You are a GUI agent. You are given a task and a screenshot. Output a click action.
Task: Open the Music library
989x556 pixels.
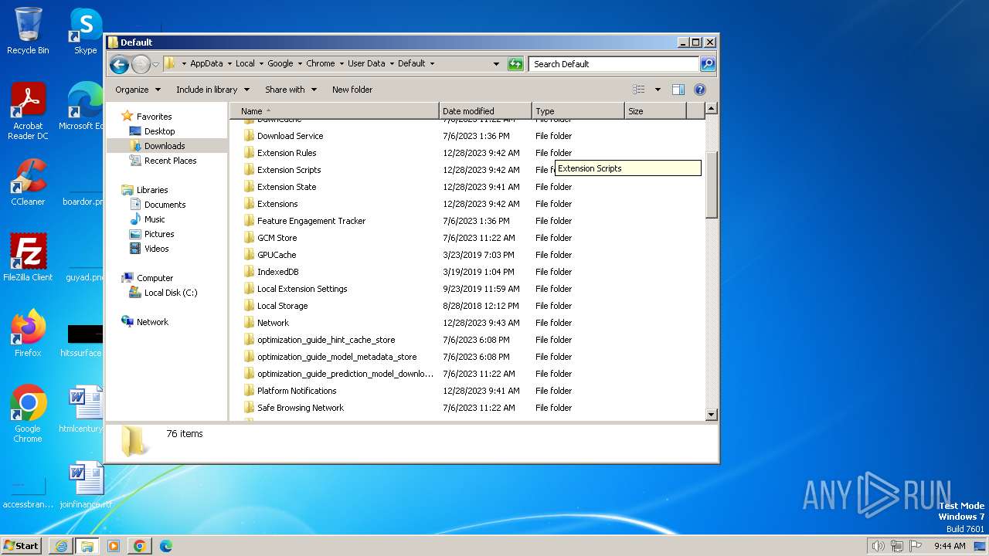tap(155, 219)
